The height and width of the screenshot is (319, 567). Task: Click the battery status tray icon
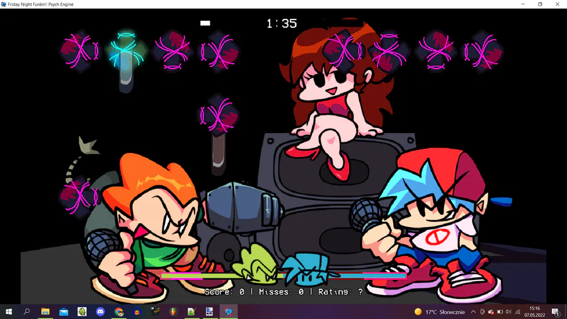(x=500, y=312)
